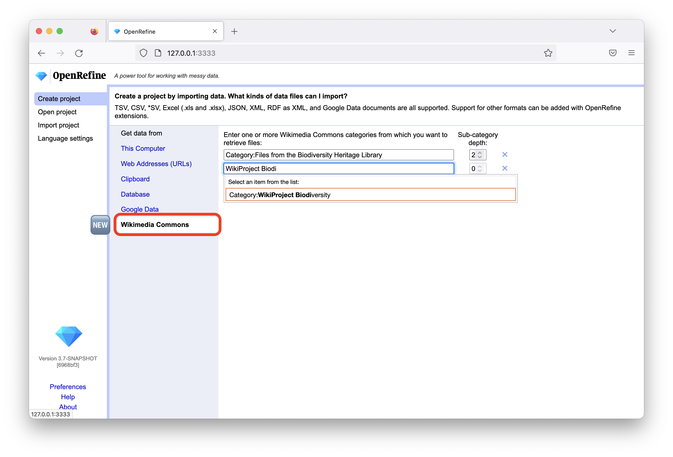Expand the list-all-tabs chevron
673x457 pixels.
click(x=613, y=31)
